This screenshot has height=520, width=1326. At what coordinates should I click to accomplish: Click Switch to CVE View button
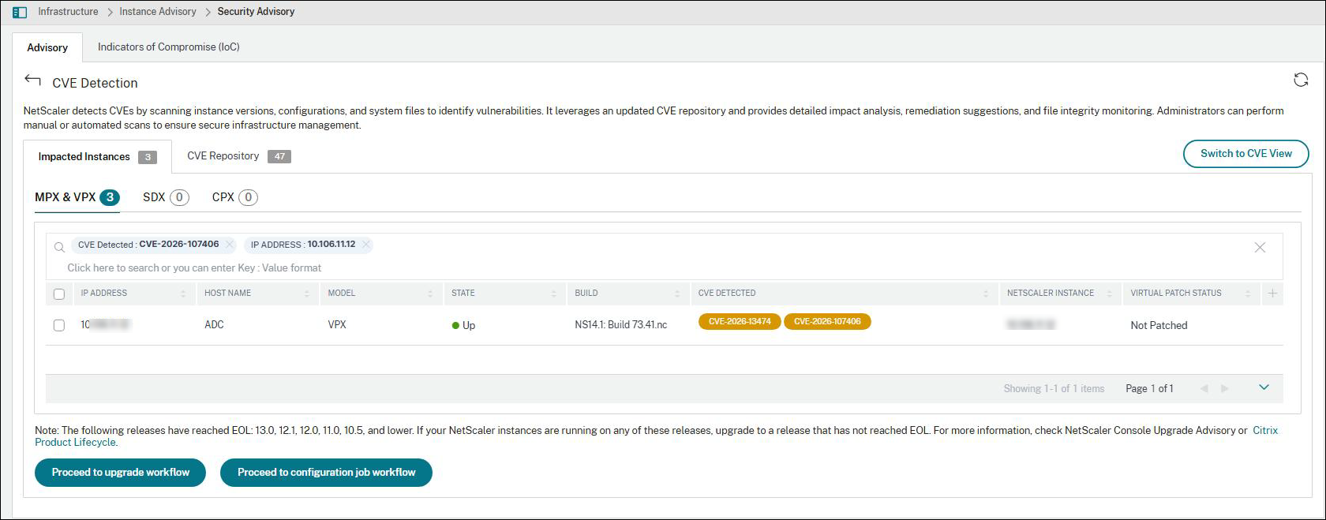pos(1246,154)
